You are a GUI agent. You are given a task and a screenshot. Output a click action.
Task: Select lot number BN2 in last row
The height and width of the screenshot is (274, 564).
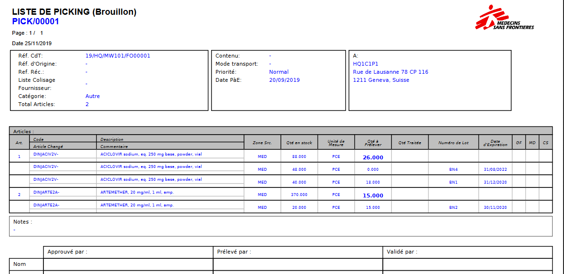pos(453,207)
